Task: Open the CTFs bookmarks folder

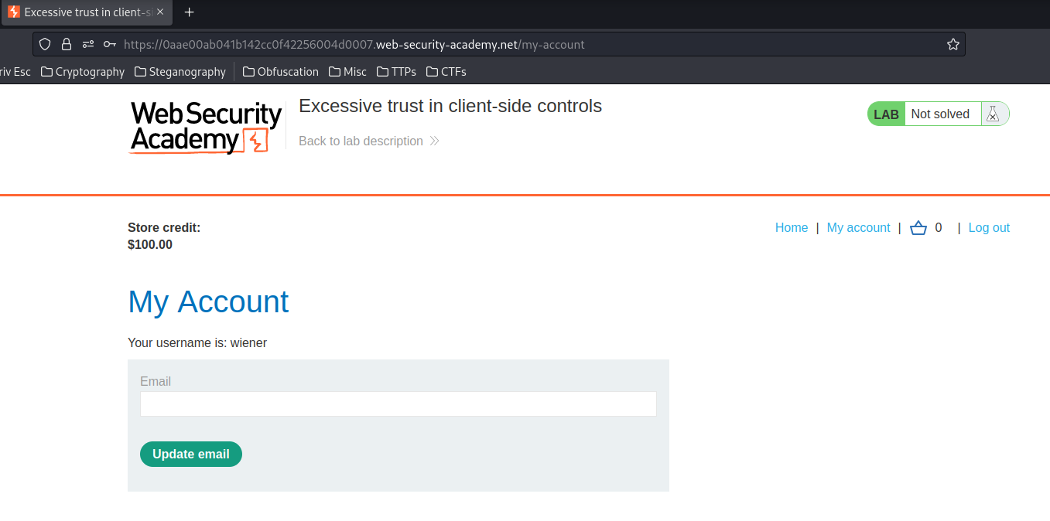Action: 446,72
